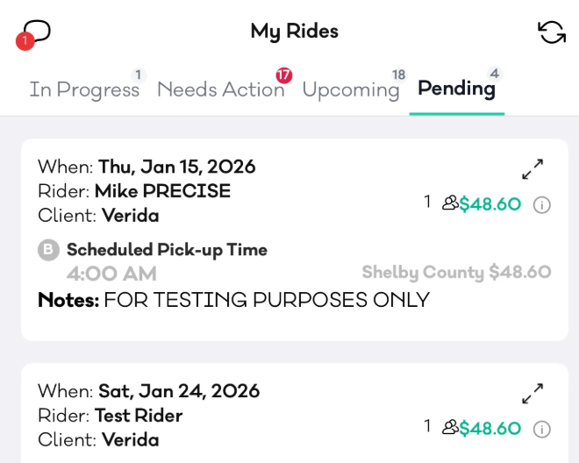This screenshot has width=579, height=463.
Task: Open the Sat, Jan 24, 2026 ride card
Action: [179, 390]
